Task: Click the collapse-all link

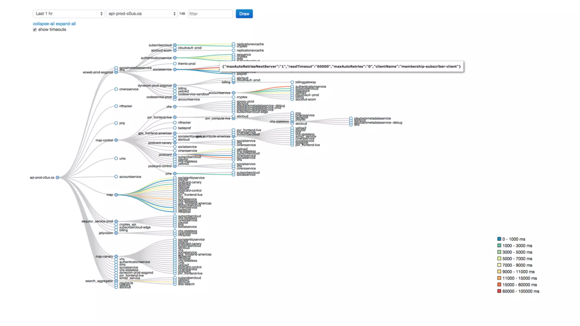Action: click(x=44, y=24)
